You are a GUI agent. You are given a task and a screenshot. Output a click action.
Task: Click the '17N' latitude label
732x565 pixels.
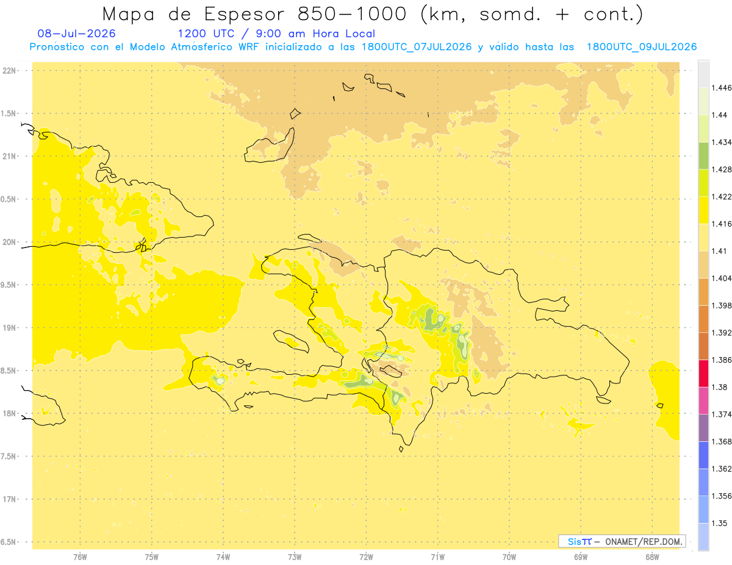click(x=9, y=499)
